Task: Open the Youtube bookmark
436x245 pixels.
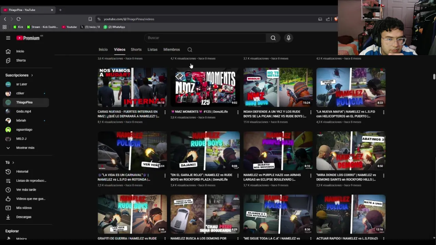Action: 69,27
